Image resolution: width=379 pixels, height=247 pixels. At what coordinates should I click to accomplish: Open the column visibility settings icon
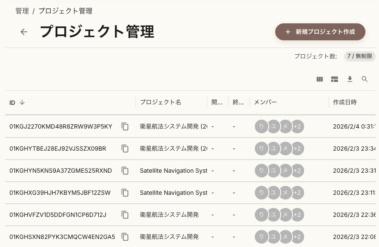pyautogui.click(x=320, y=79)
